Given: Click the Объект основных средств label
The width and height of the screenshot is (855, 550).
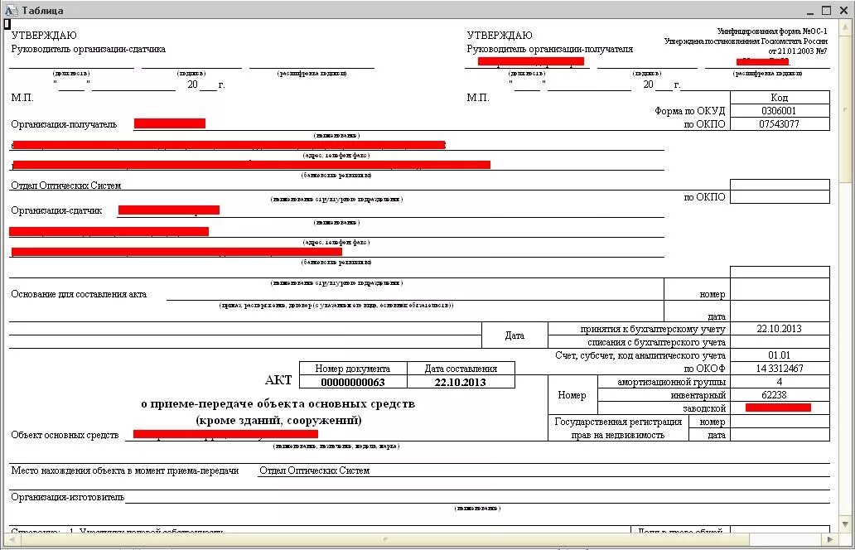Looking at the screenshot, I should coord(65,435).
